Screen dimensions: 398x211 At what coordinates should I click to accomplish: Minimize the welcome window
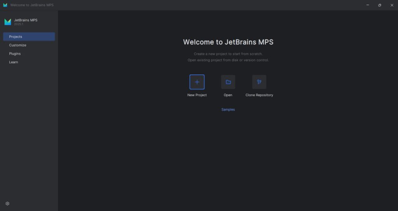(368, 5)
